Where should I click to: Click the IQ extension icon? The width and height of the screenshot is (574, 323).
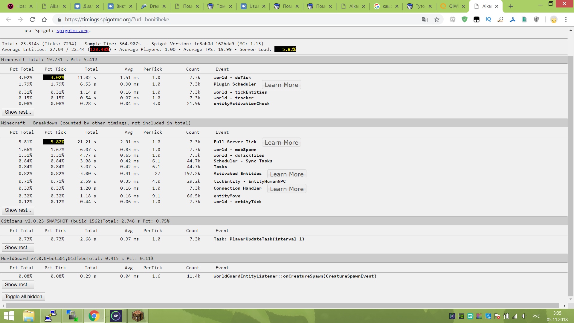click(488, 19)
